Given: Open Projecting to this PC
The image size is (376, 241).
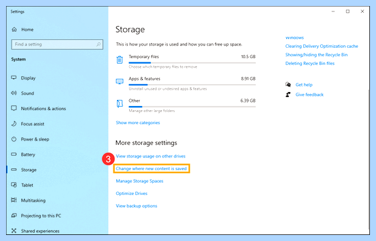Looking at the screenshot, I should 41,216.
